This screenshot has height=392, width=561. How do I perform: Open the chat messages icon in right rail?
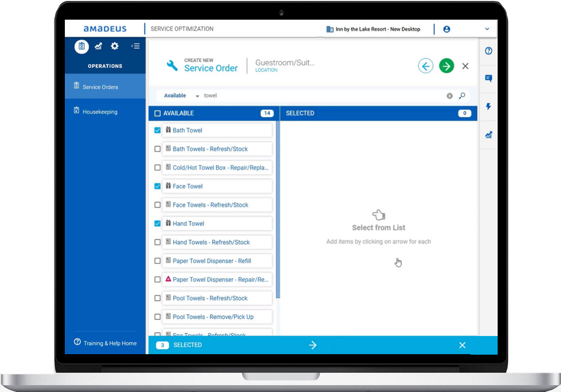tap(488, 78)
